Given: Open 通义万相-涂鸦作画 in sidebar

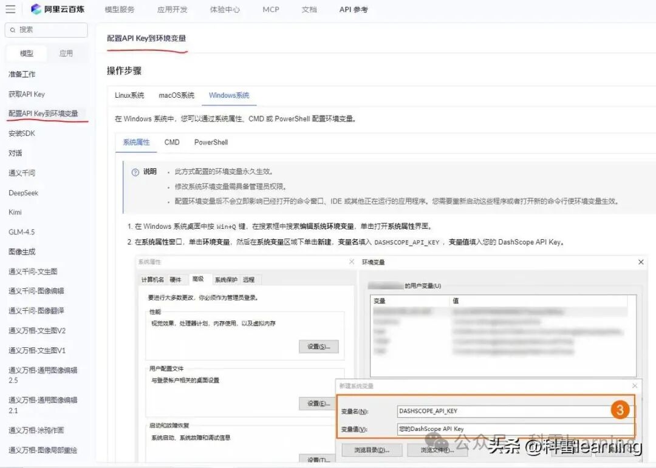Looking at the screenshot, I should (x=36, y=430).
